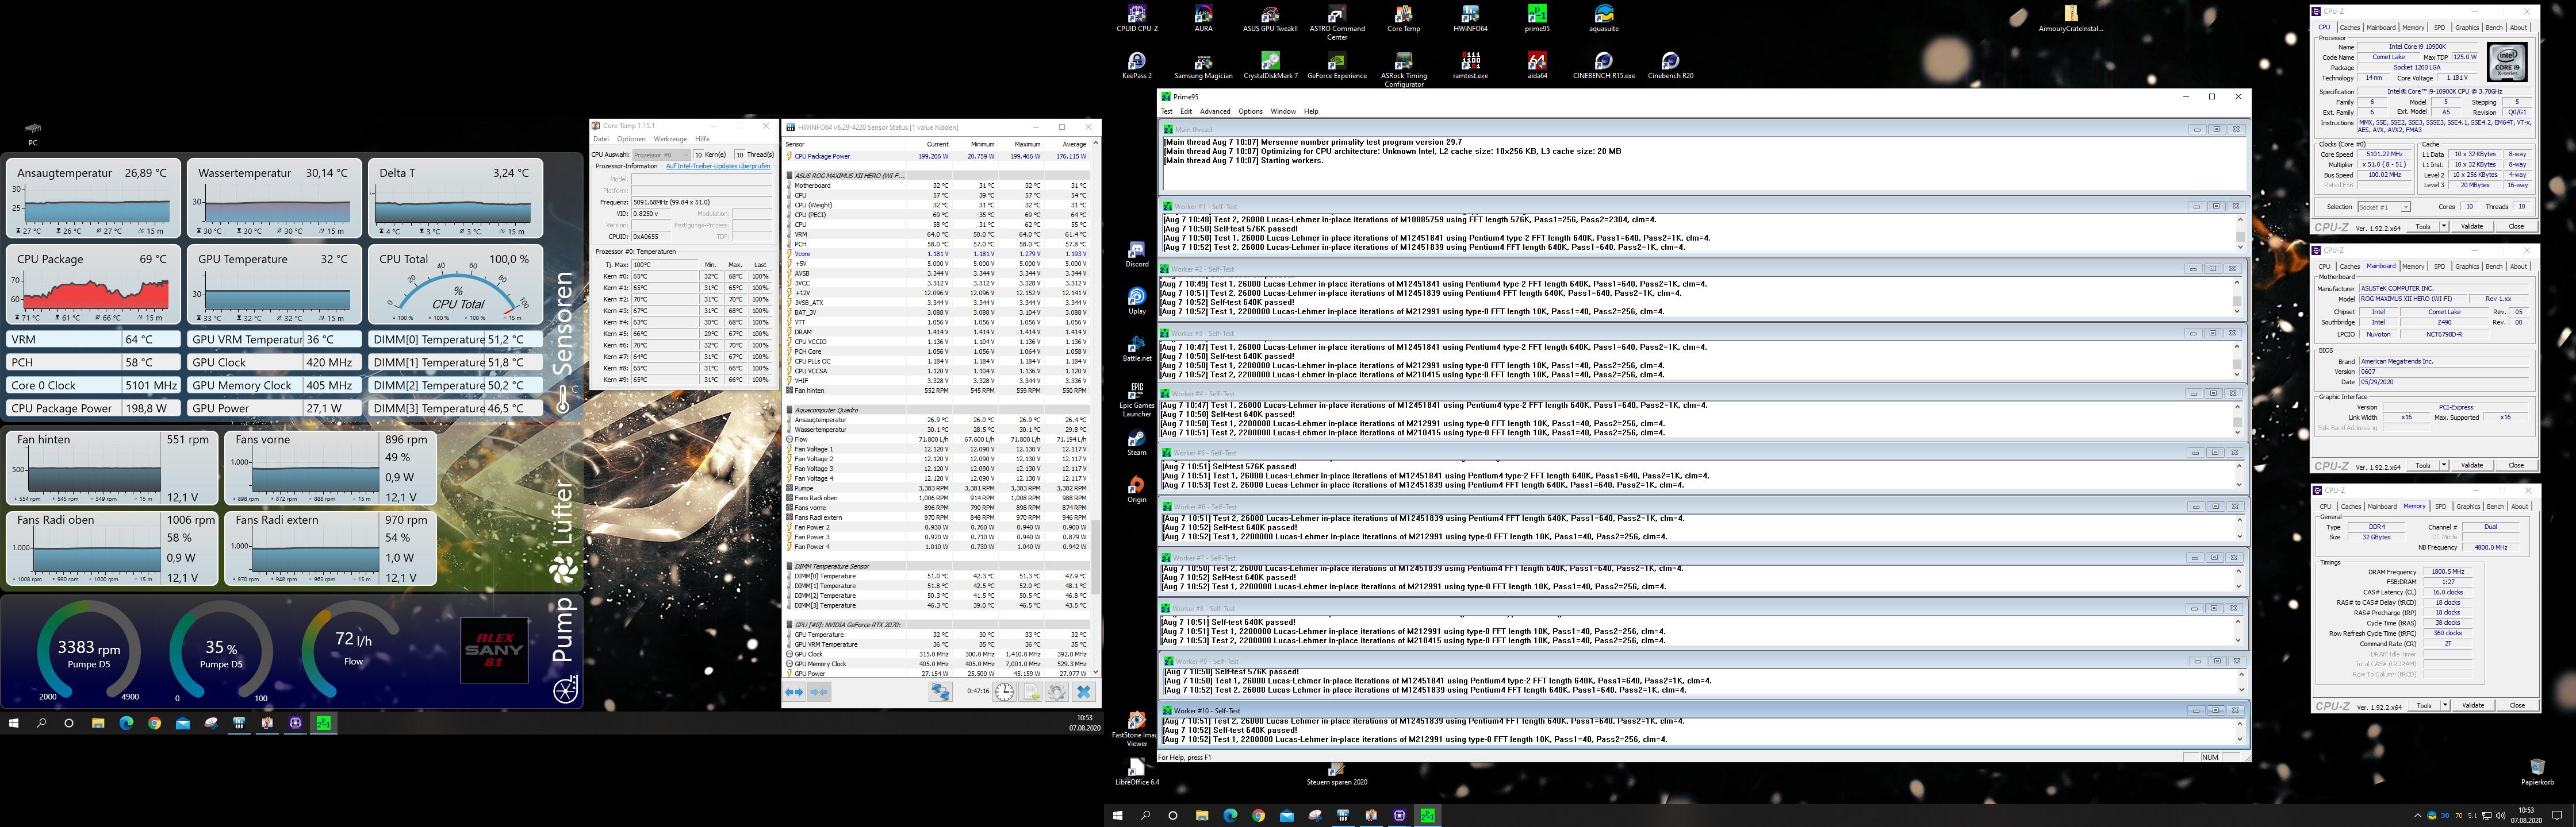Open the HWiNFO64 desktop shortcut

click(1470, 18)
